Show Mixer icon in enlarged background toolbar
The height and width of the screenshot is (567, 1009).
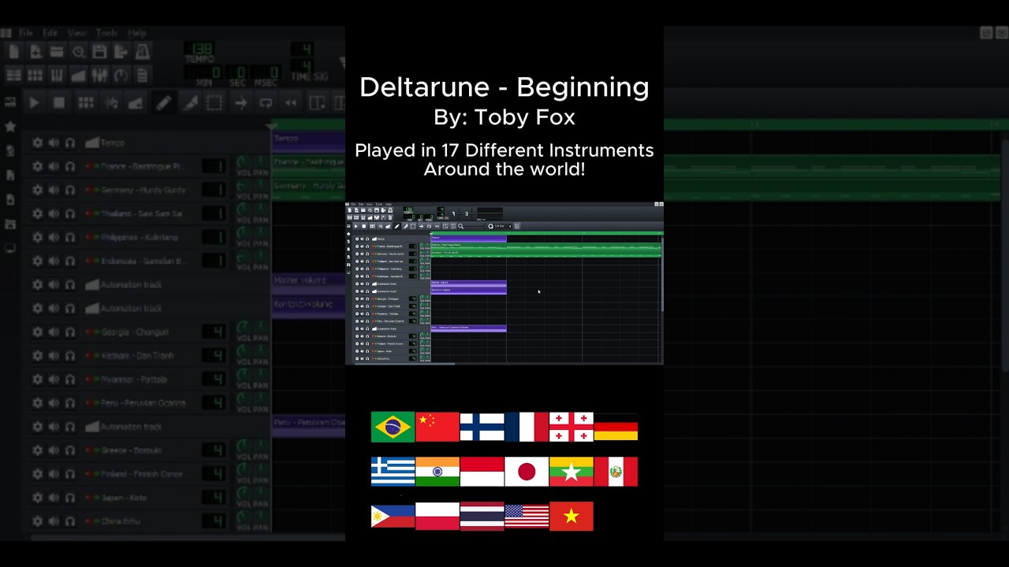(99, 76)
